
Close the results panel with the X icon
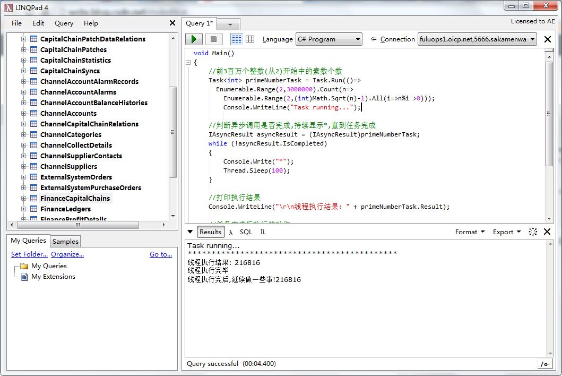(x=547, y=232)
